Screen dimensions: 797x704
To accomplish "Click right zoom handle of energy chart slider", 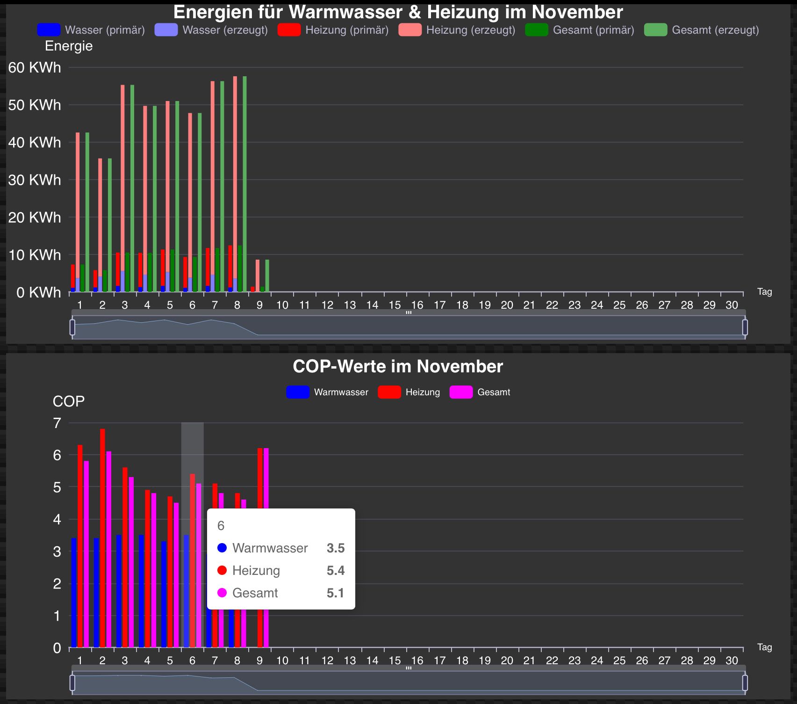I will click(x=745, y=327).
